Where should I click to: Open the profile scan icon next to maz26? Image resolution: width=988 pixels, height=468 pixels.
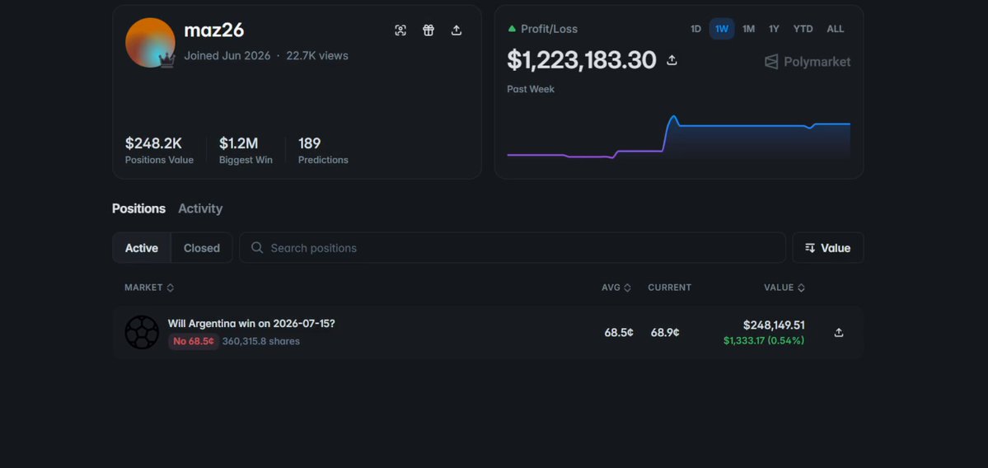tap(400, 30)
